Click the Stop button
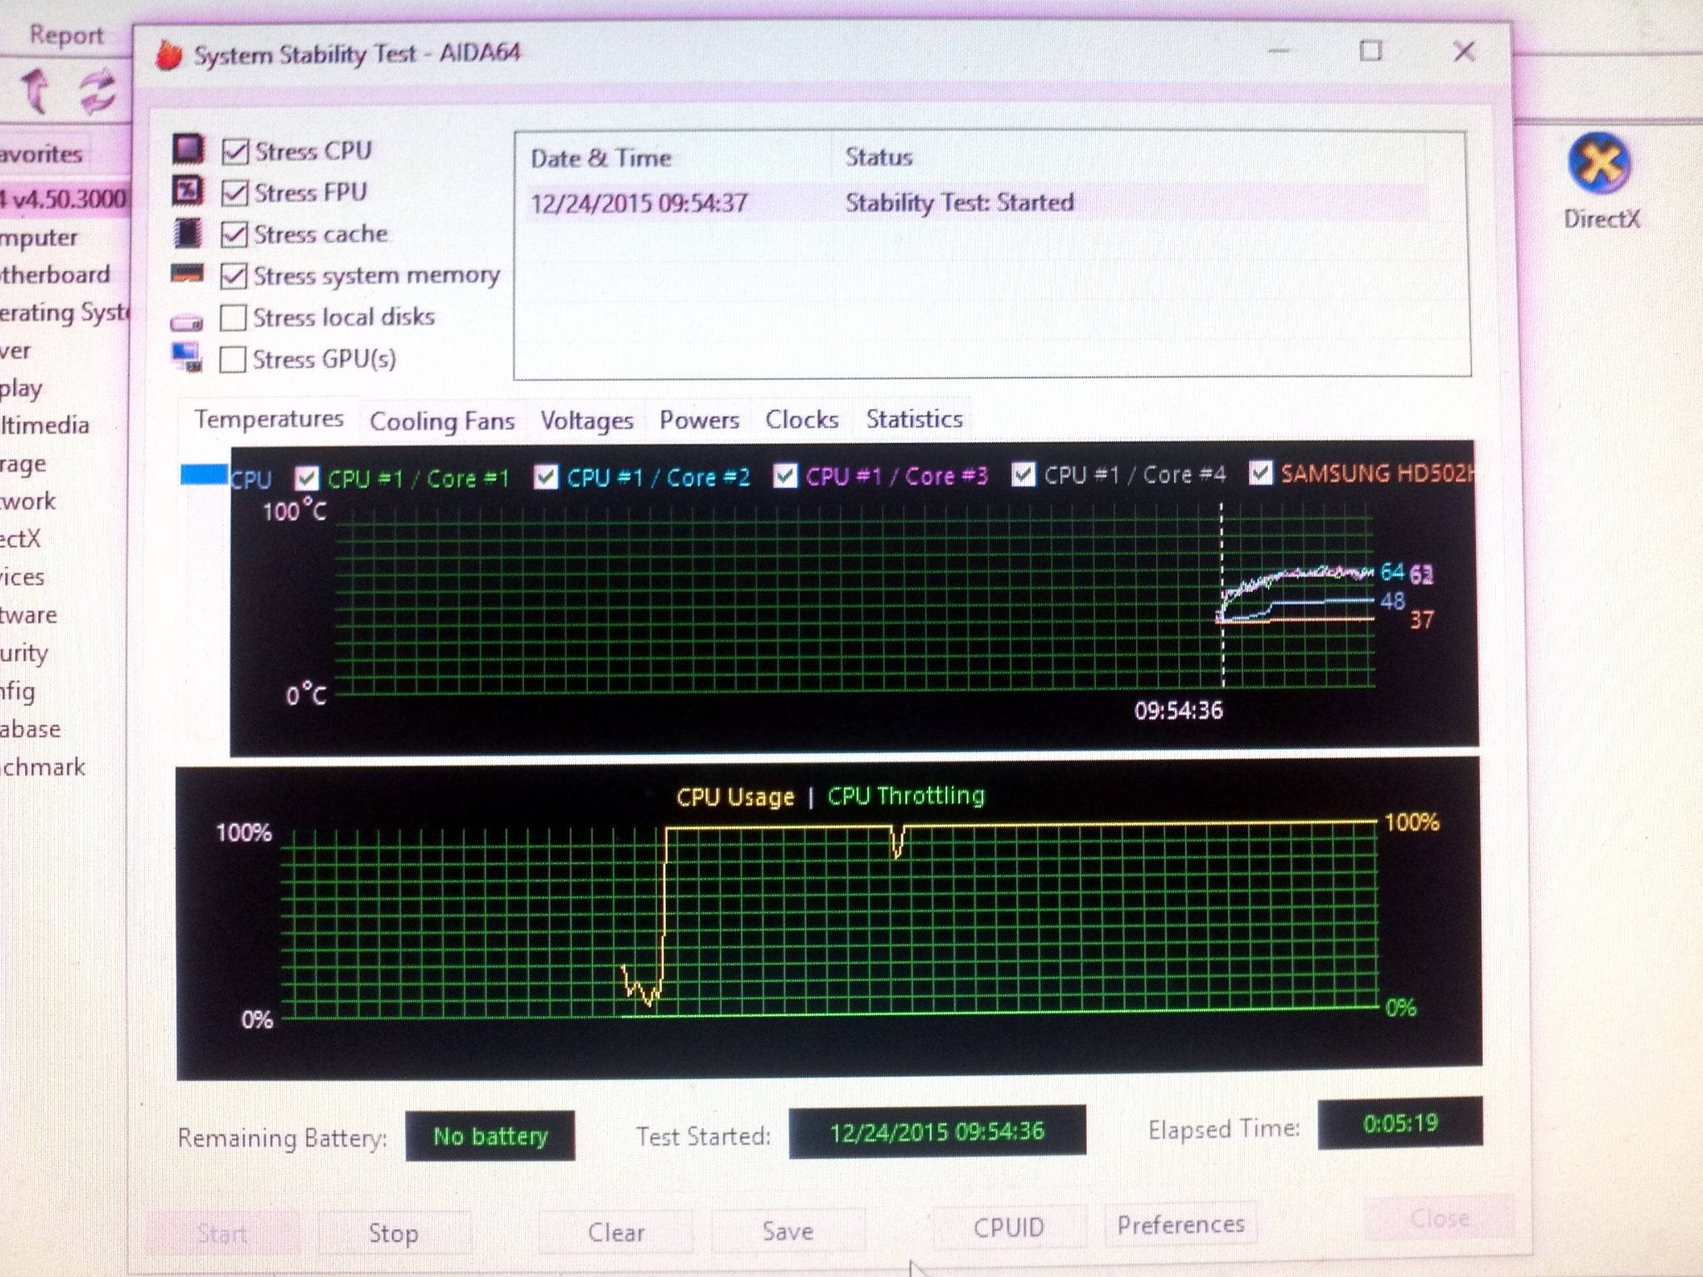This screenshot has height=1277, width=1703. pyautogui.click(x=394, y=1233)
